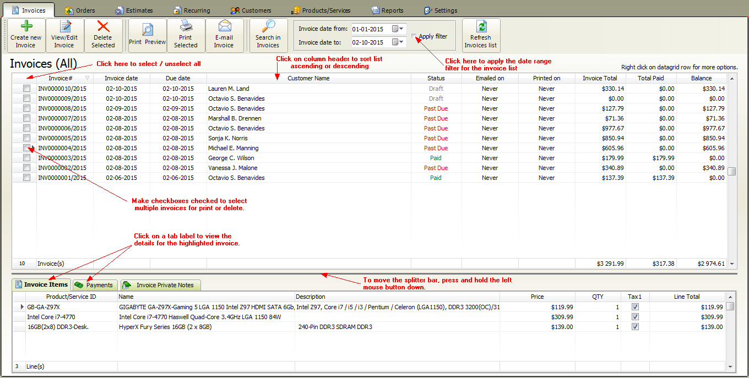Click the Products/Services tab icon
This screenshot has width=749, height=378.
pyautogui.click(x=296, y=10)
